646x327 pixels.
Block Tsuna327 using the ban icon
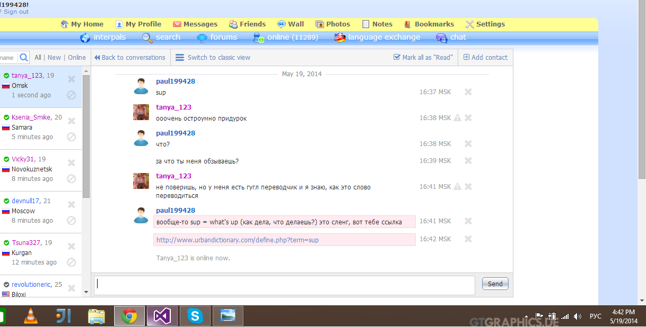tap(72, 262)
